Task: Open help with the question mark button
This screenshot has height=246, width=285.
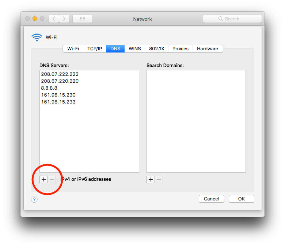Action: pos(34,199)
